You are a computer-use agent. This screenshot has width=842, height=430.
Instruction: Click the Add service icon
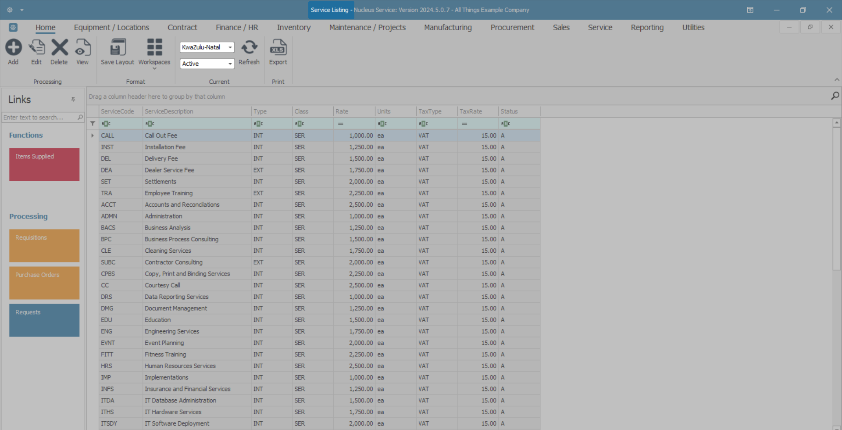(x=13, y=48)
